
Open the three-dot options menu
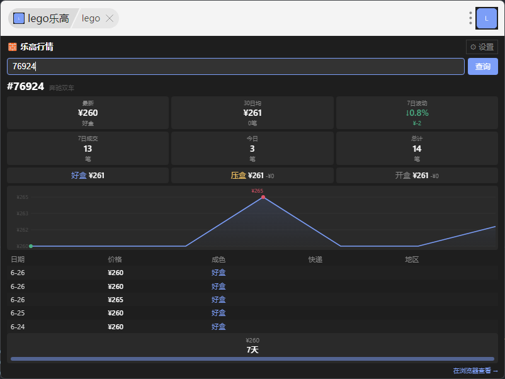coord(470,18)
